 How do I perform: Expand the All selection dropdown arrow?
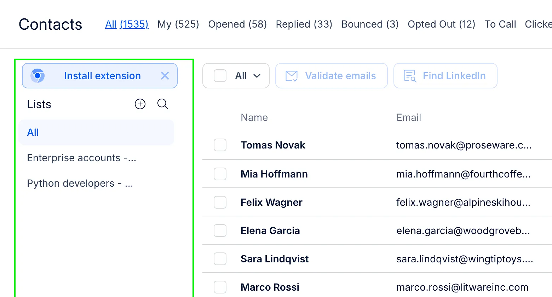click(257, 76)
